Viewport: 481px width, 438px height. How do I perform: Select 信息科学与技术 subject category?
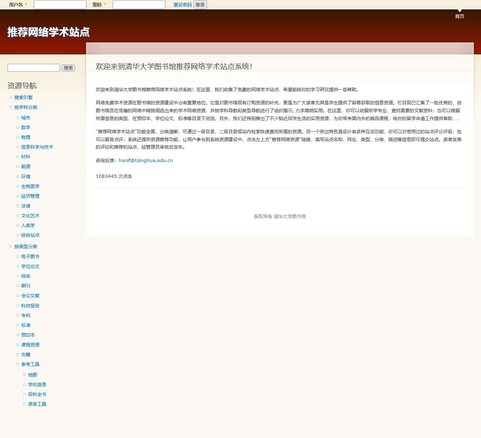tap(37, 147)
